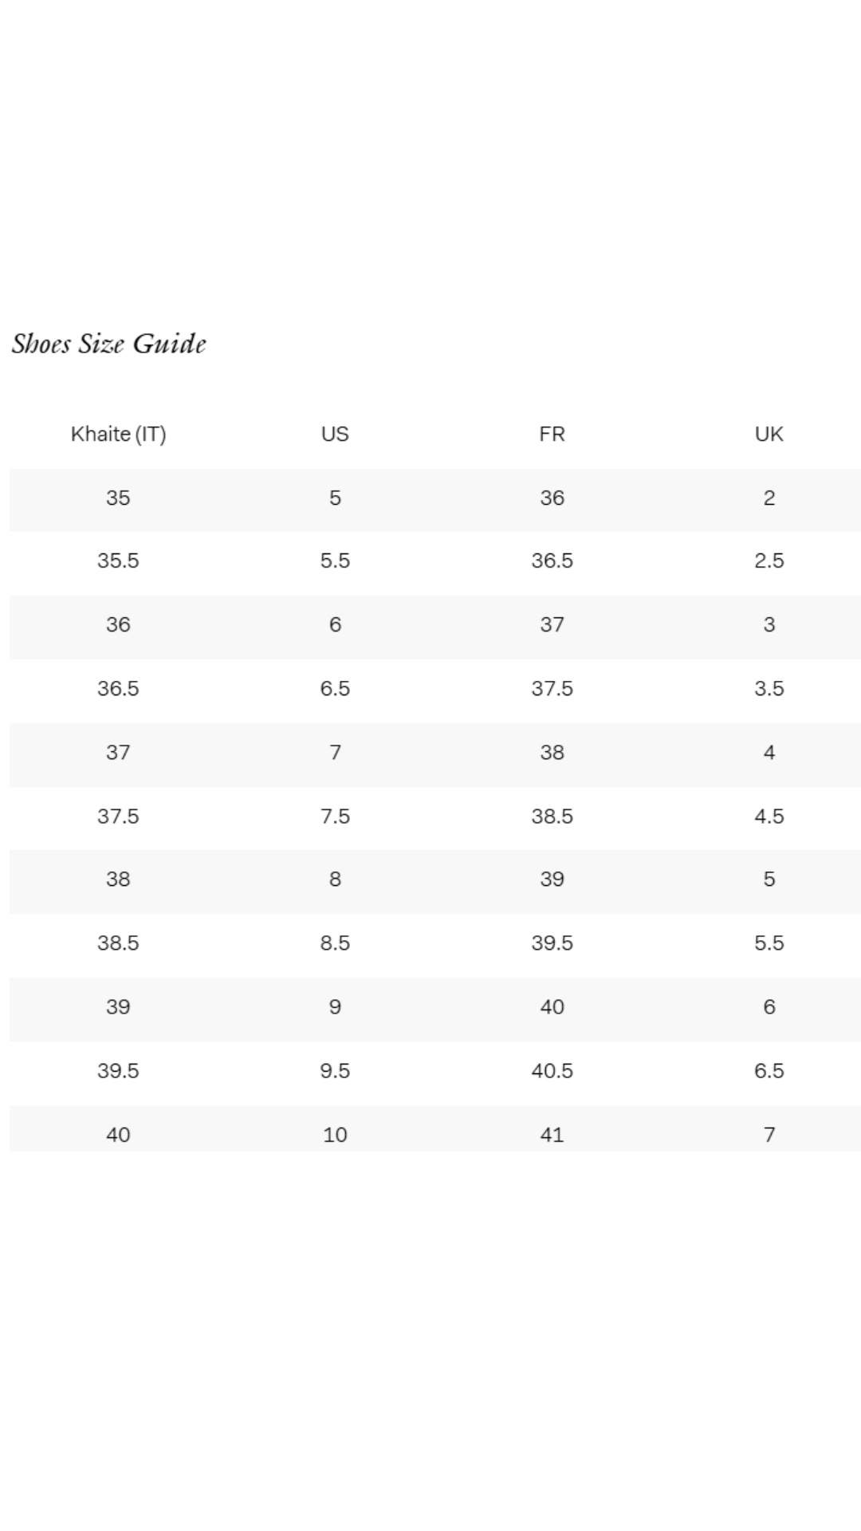
Task: Click Khaite (IT) size 39 cell
Action: [118, 1006]
